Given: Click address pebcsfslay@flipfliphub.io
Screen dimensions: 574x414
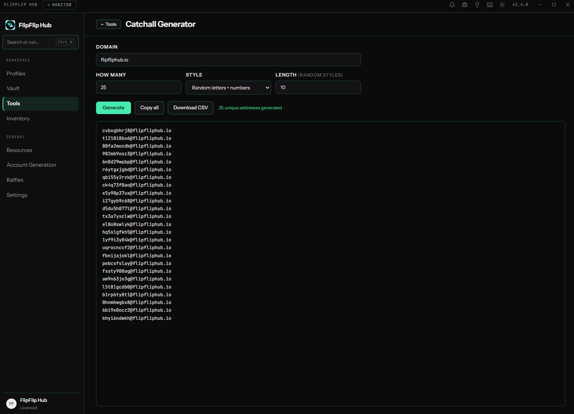Looking at the screenshot, I should click(x=137, y=263).
